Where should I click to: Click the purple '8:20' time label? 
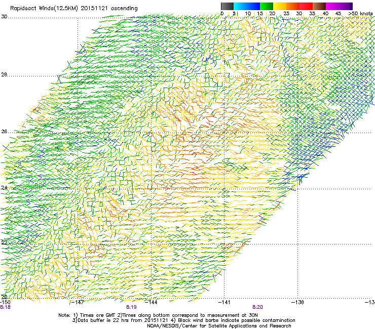tap(257, 307)
